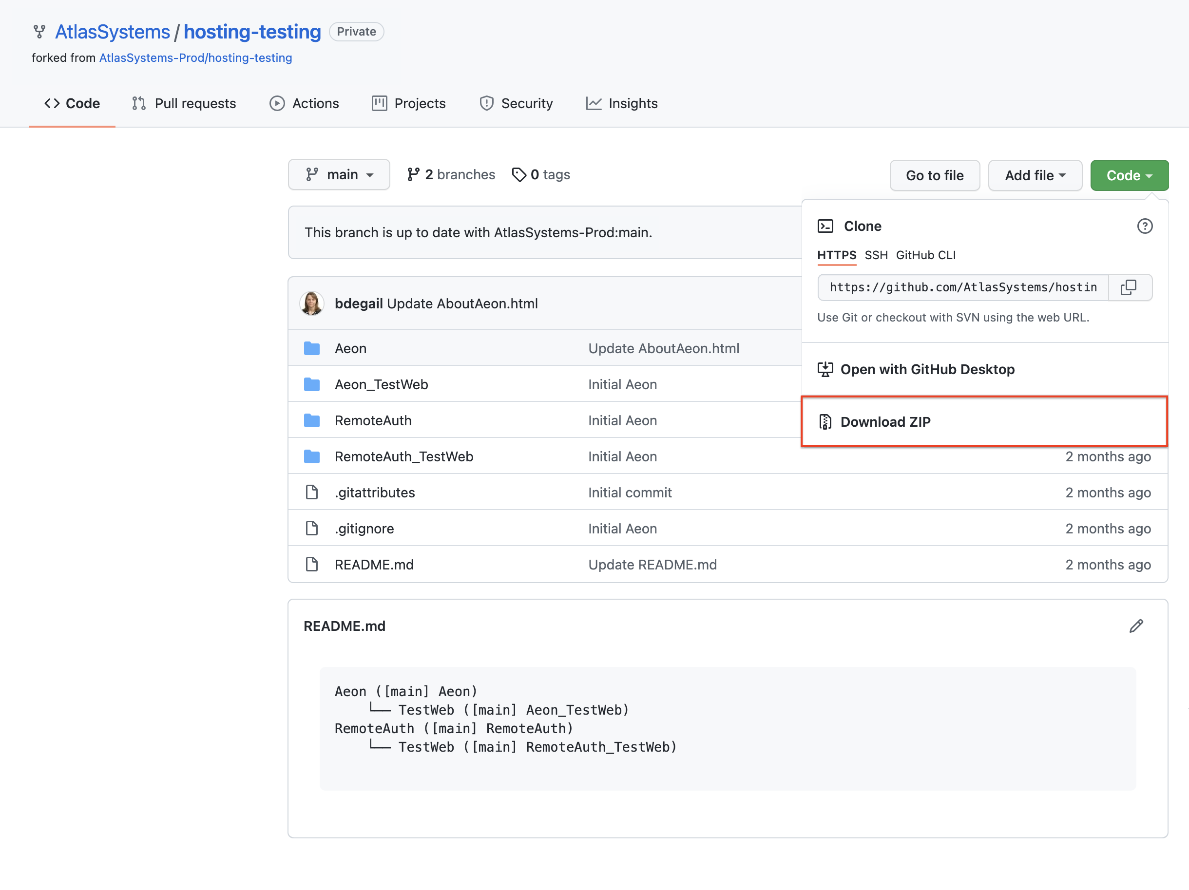The image size is (1189, 890).
Task: Open the main branch dropdown
Action: point(339,174)
